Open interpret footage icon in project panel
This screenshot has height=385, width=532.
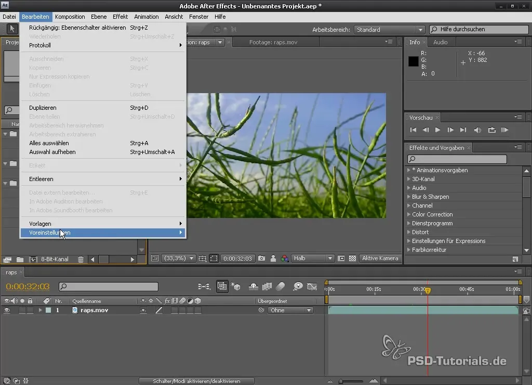(x=7, y=259)
